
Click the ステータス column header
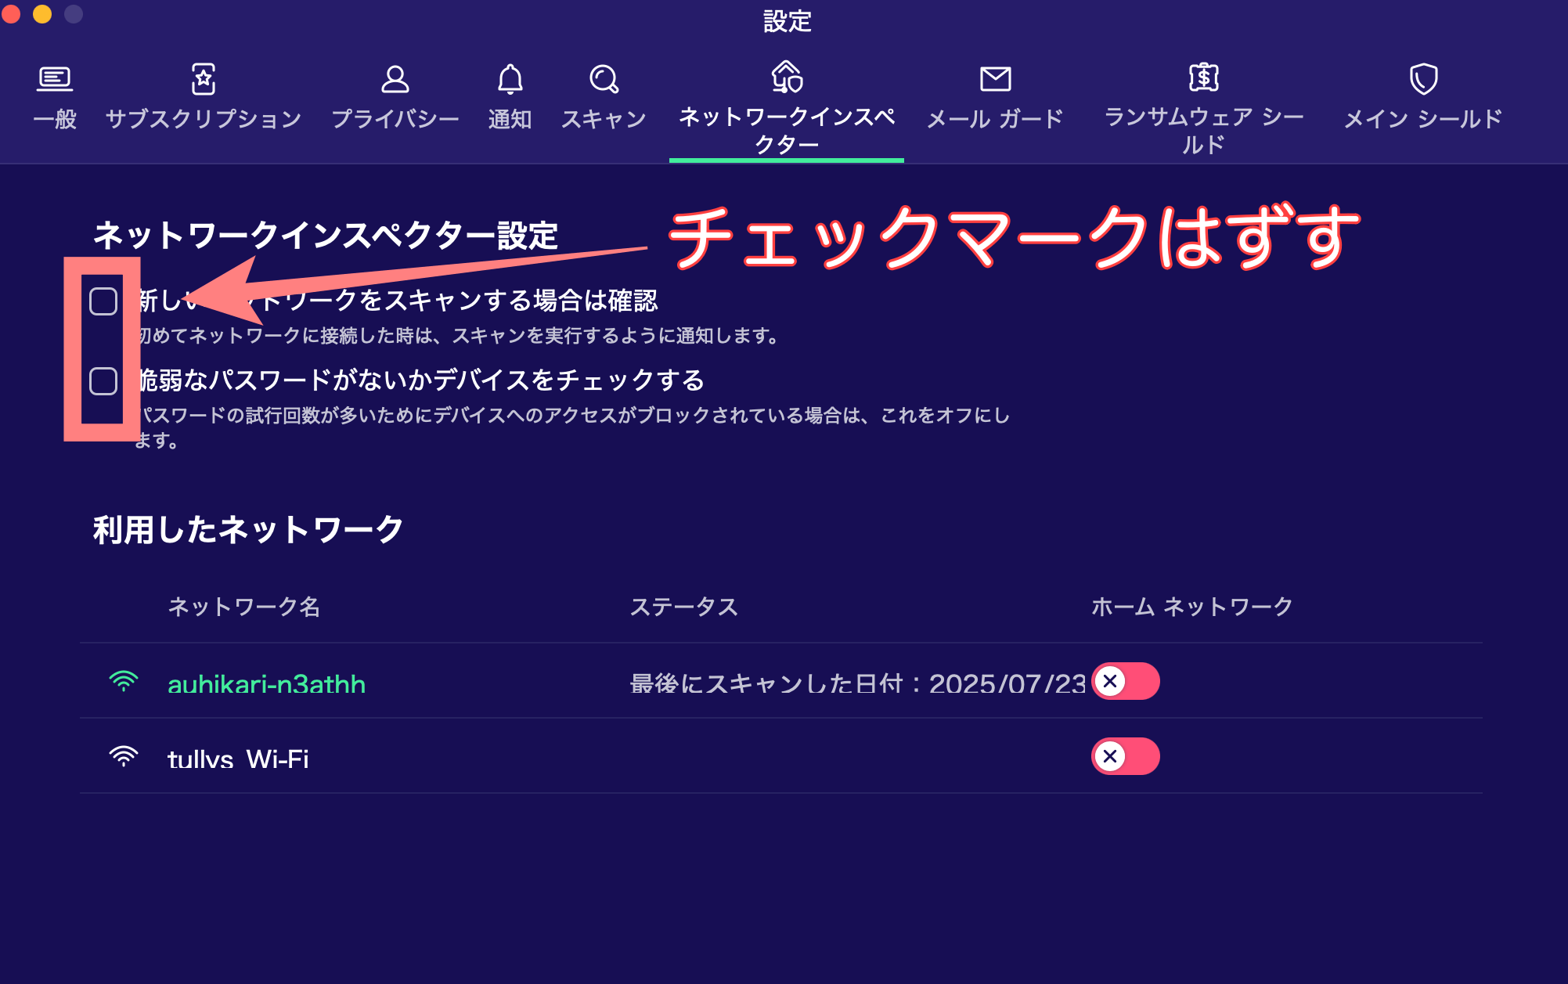(685, 607)
